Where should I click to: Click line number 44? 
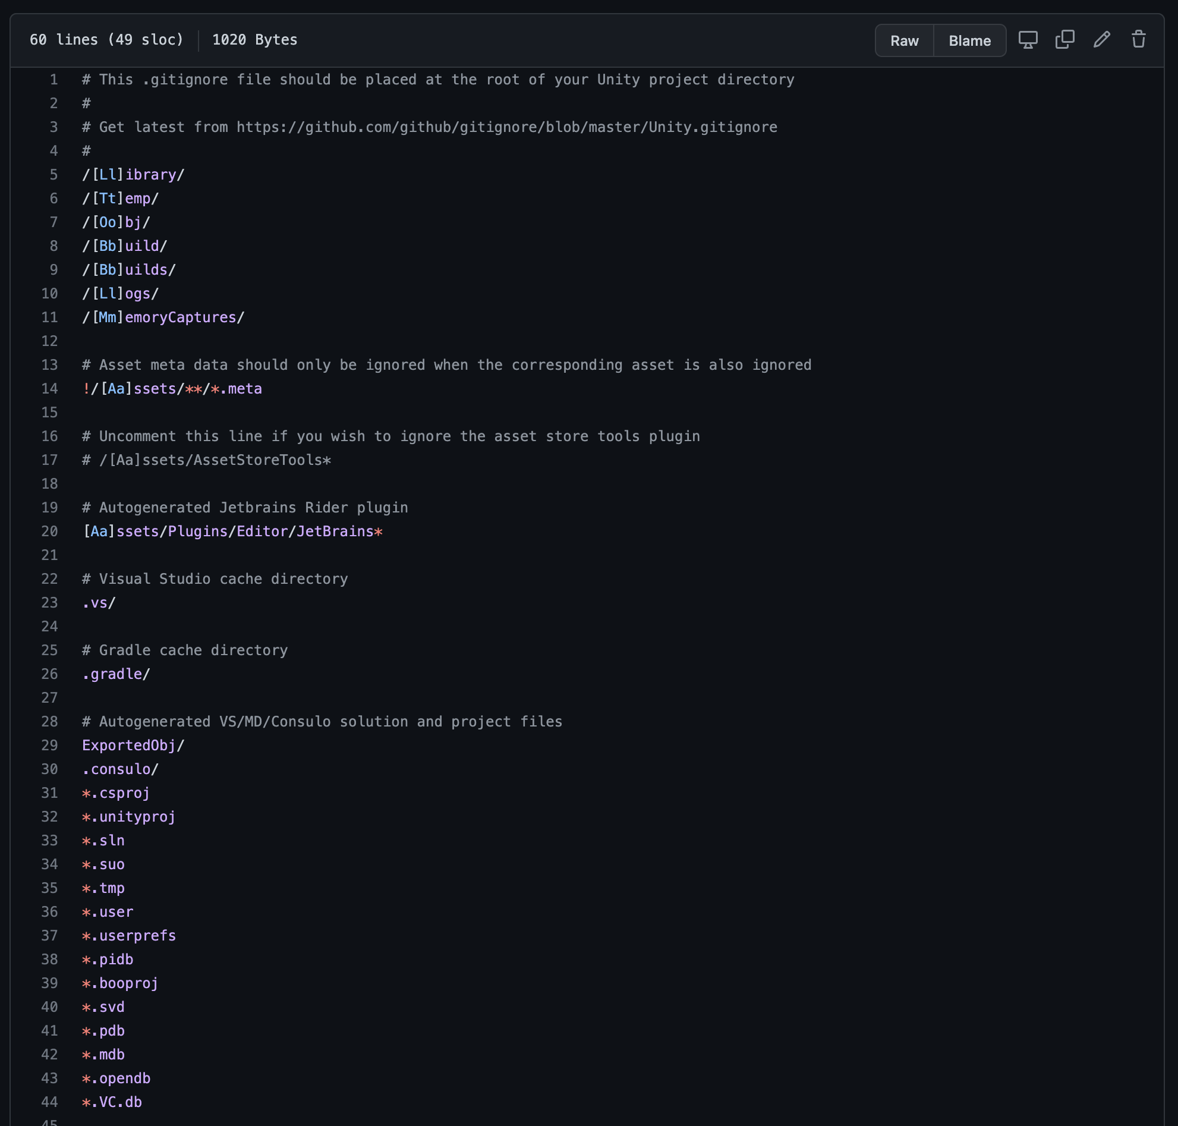coord(50,1102)
